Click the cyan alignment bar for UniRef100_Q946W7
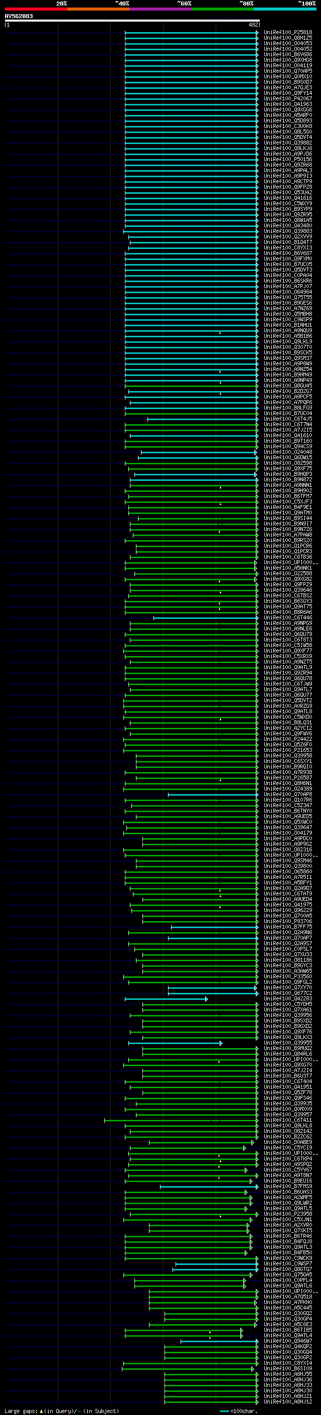The height and width of the screenshot is (1415, 321). point(220,1341)
